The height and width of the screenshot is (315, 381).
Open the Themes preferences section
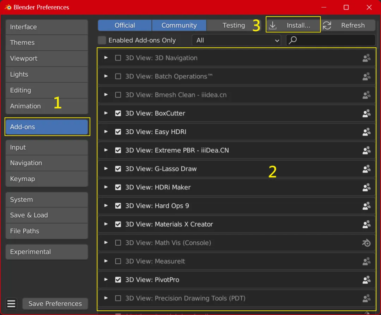coord(47,42)
